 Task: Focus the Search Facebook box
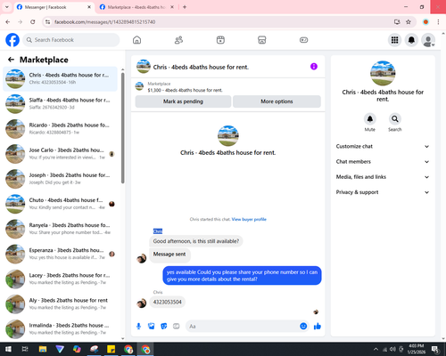tap(71, 40)
